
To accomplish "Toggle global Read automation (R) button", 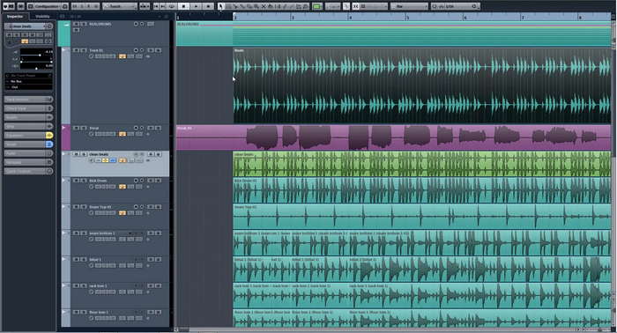I will click(88, 6).
